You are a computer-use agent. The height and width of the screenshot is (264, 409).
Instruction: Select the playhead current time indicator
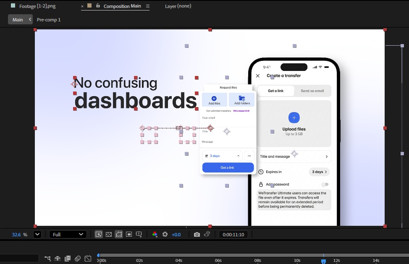[323, 261]
